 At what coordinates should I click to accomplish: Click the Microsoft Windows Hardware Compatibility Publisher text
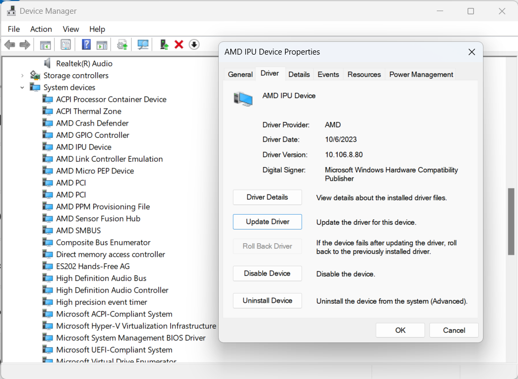391,174
